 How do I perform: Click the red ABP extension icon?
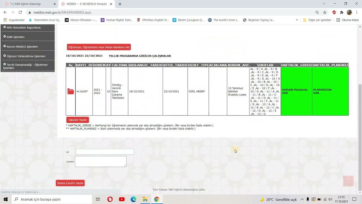(x=334, y=12)
